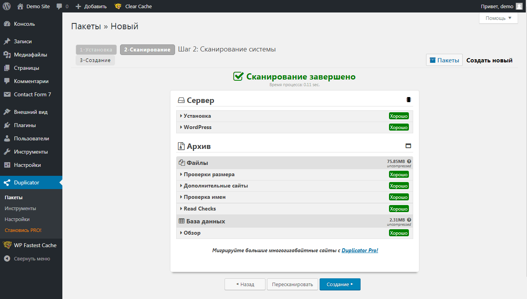The height and width of the screenshot is (299, 527).
Task: Expand Дополнительные сайты row
Action: click(294, 186)
